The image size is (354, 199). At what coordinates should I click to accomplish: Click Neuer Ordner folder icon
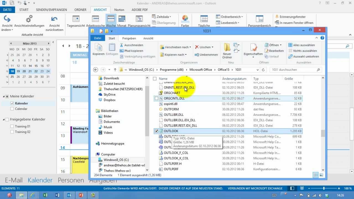[x=227, y=47]
